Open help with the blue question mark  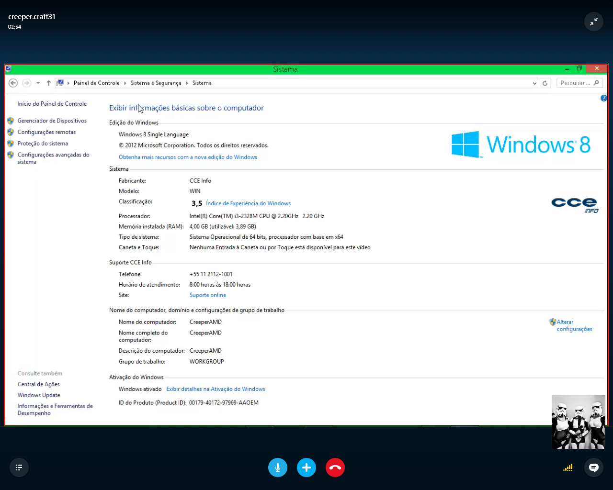[x=603, y=98]
